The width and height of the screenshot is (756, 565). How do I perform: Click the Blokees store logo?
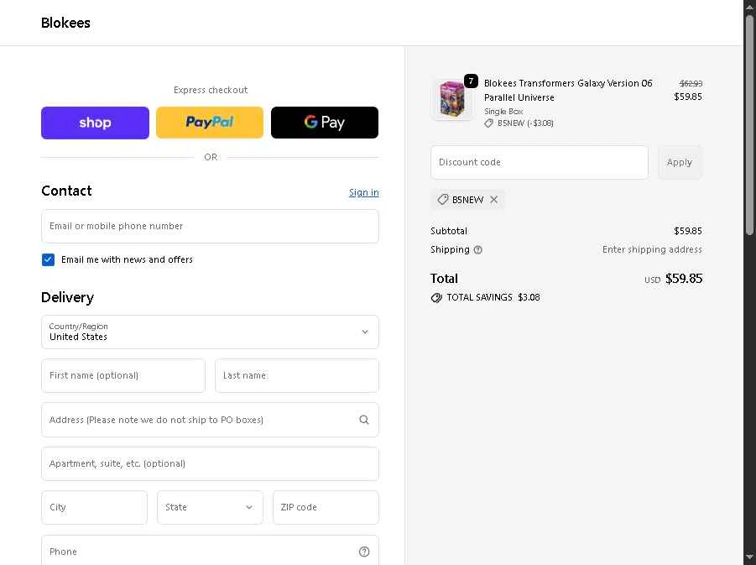[x=65, y=23]
